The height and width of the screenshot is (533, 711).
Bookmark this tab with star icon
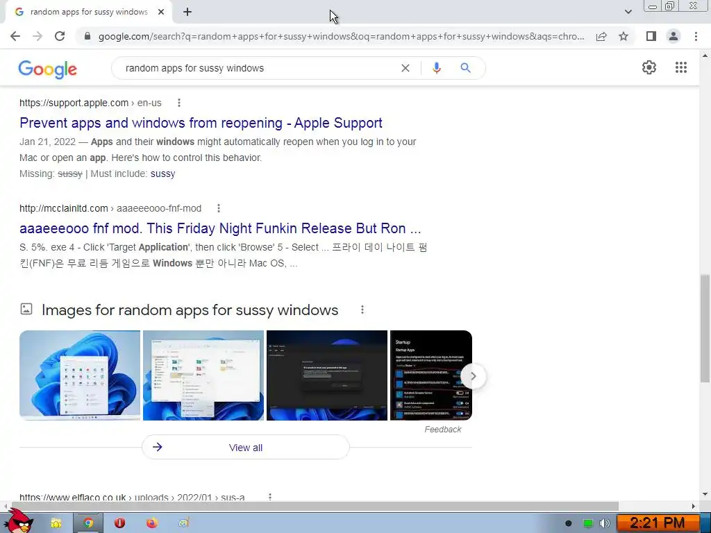coord(624,36)
